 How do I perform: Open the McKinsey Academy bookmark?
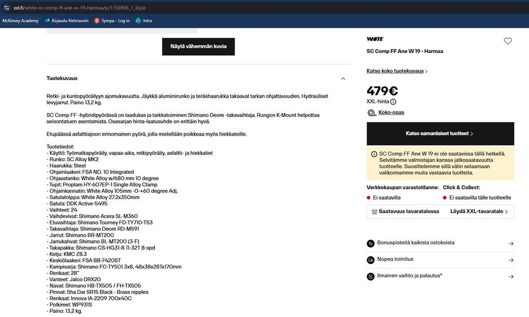20,20
